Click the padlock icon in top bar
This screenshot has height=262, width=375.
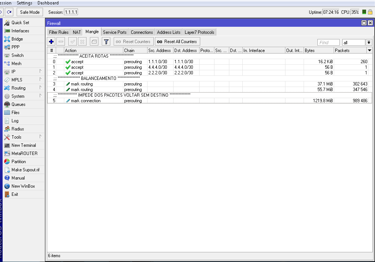pyautogui.click(x=370, y=12)
